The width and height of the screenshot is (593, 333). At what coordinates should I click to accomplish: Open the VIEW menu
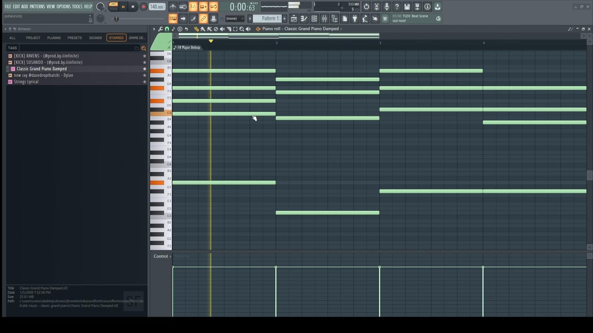pos(50,6)
